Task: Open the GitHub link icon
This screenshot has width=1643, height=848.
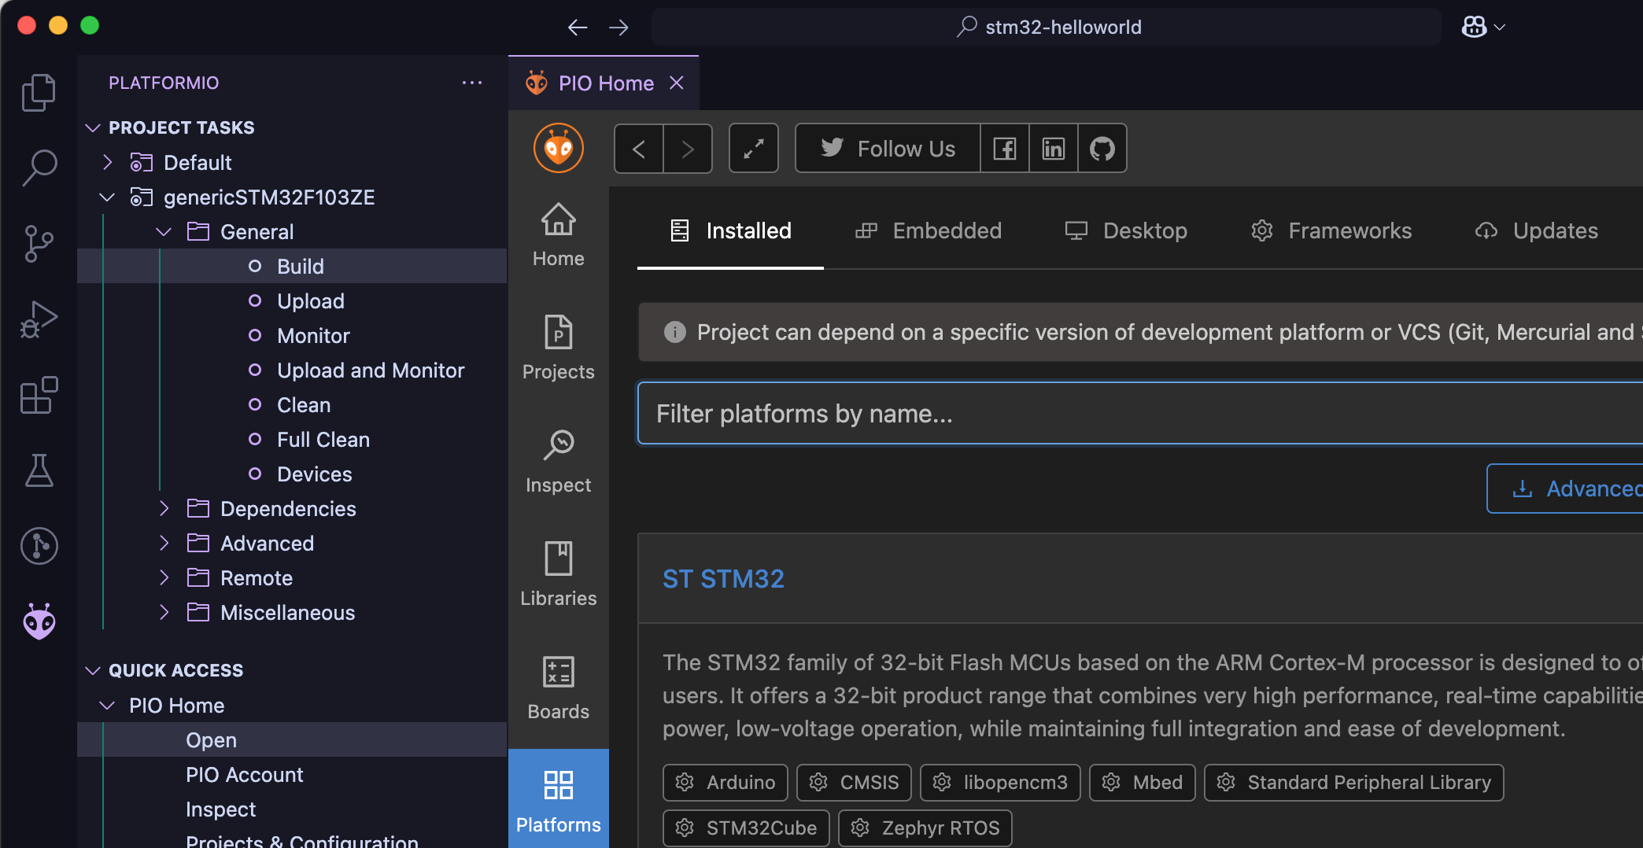Action: [1102, 149]
